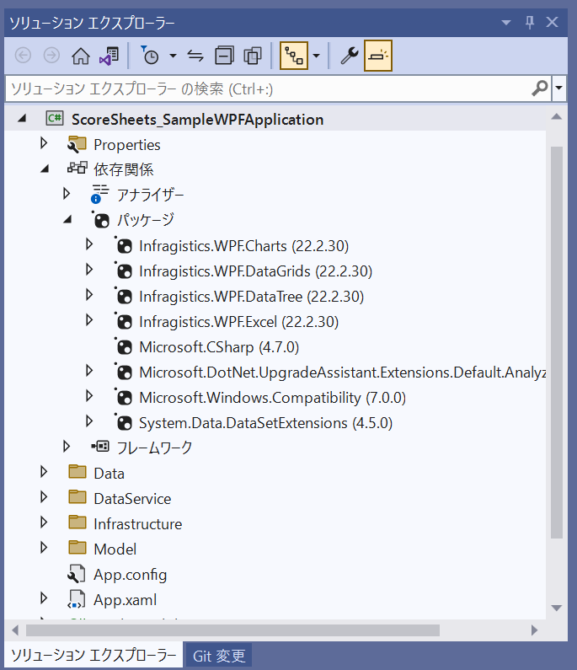Select the App.config file

point(131,575)
